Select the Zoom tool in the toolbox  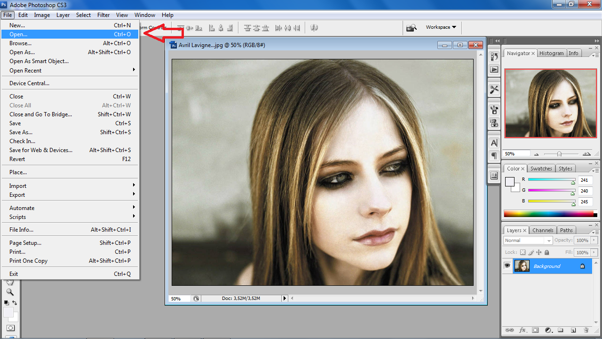tap(10, 292)
